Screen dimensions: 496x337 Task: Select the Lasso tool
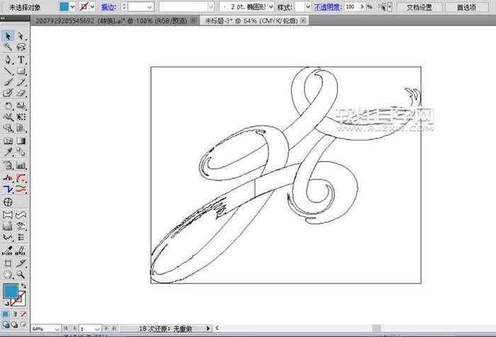21,47
